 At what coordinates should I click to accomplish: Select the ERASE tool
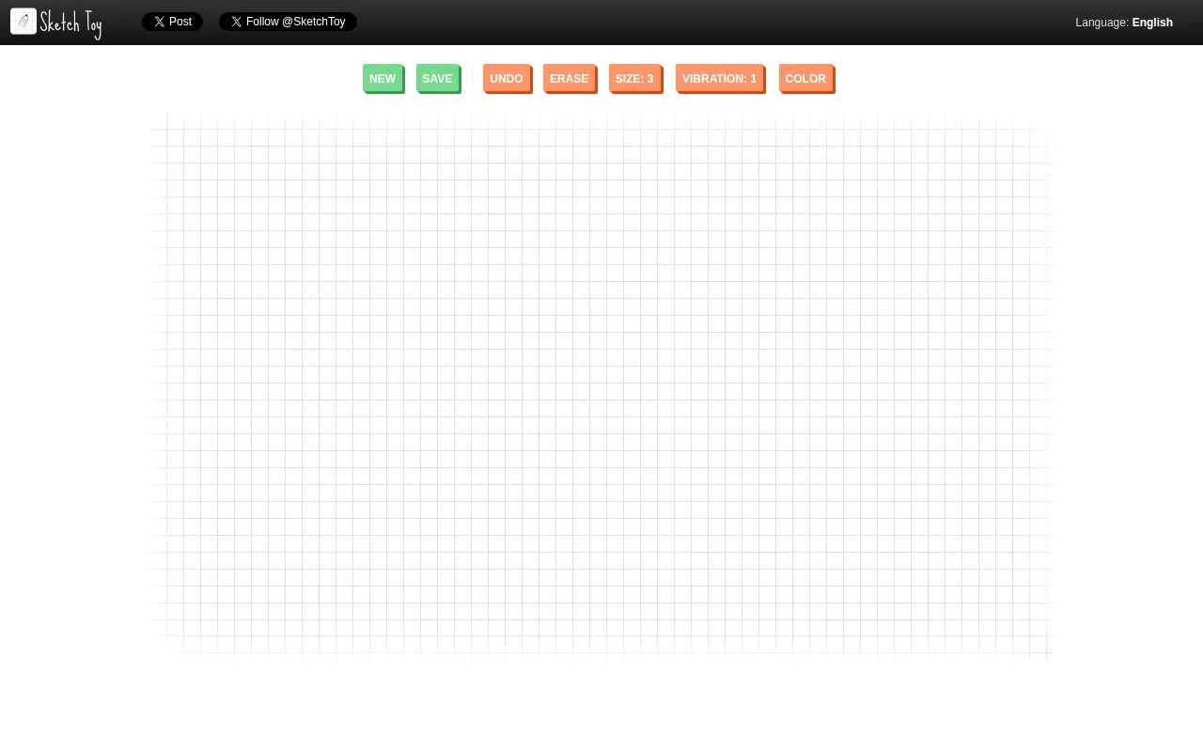(570, 79)
